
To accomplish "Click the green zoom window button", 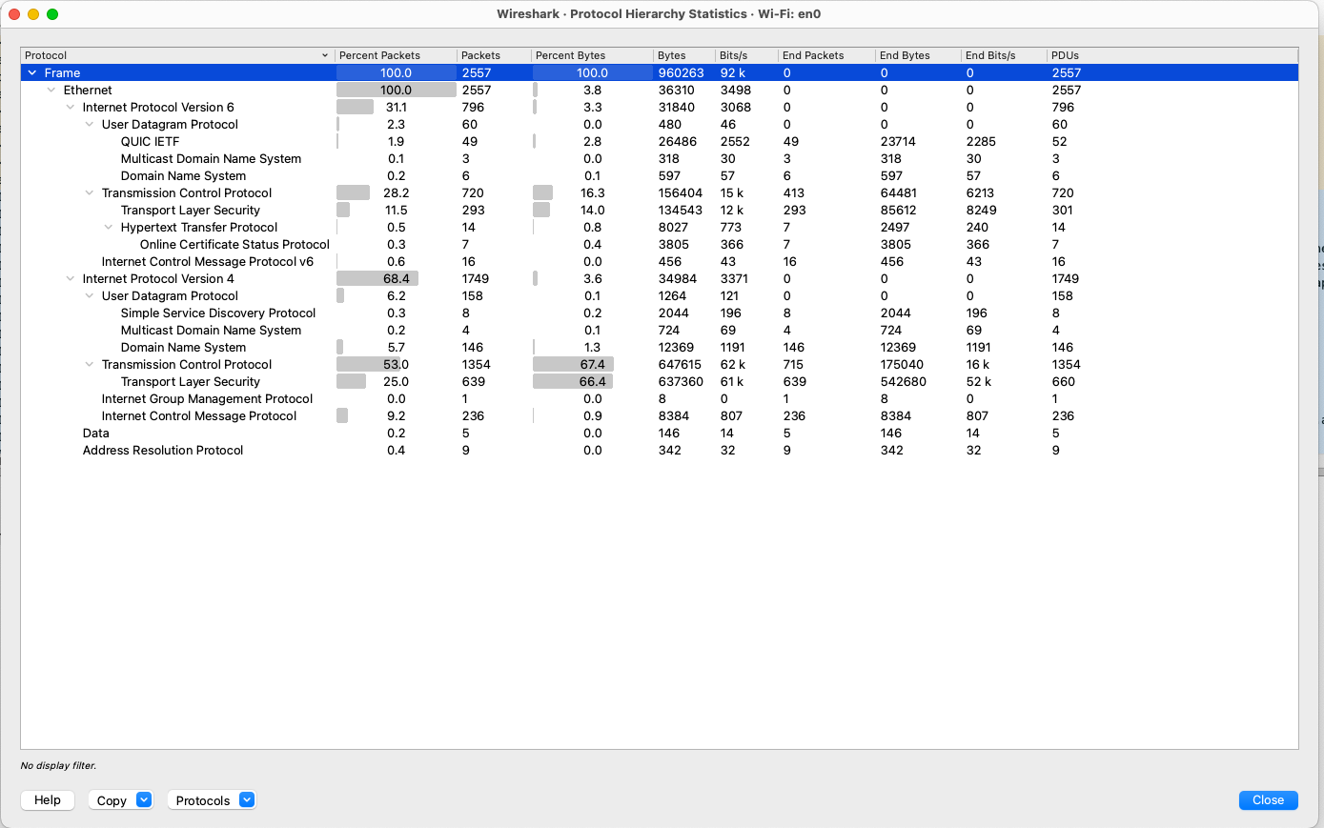I will (52, 14).
